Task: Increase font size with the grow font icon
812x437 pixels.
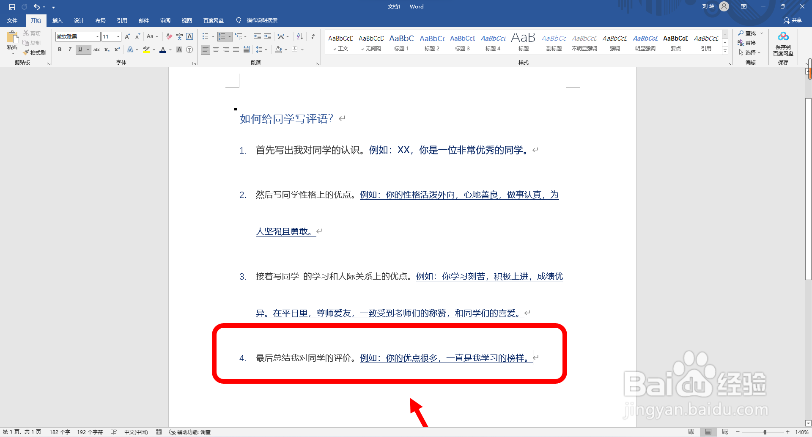Action: pos(127,36)
